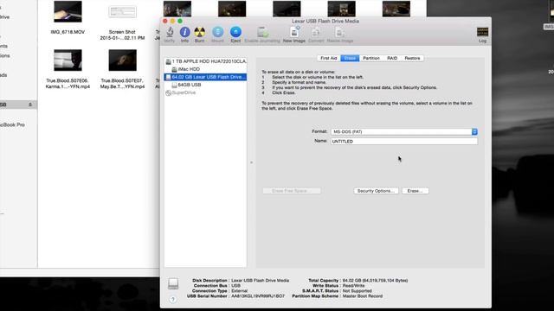This screenshot has width=554, height=311.
Task: Switch to the First Aid tab
Action: point(329,58)
